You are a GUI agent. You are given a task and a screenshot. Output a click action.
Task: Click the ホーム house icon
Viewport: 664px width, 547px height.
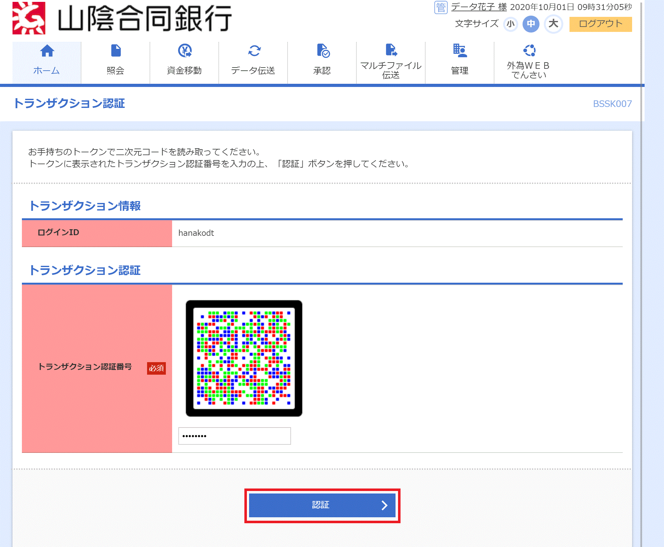[47, 51]
